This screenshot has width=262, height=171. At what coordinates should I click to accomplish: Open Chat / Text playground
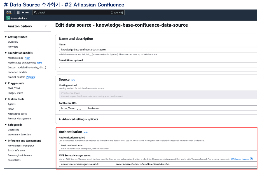coord(14,88)
